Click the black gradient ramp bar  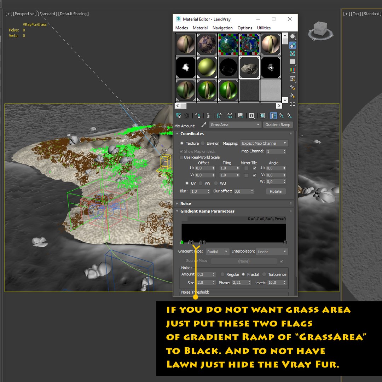click(234, 232)
